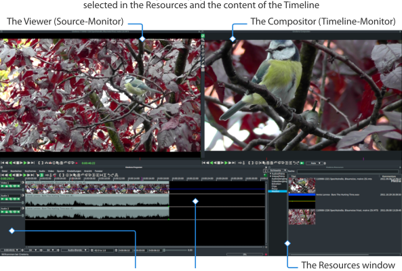
Task: Toggle the play-track button on Video 1
Action: click(3, 186)
